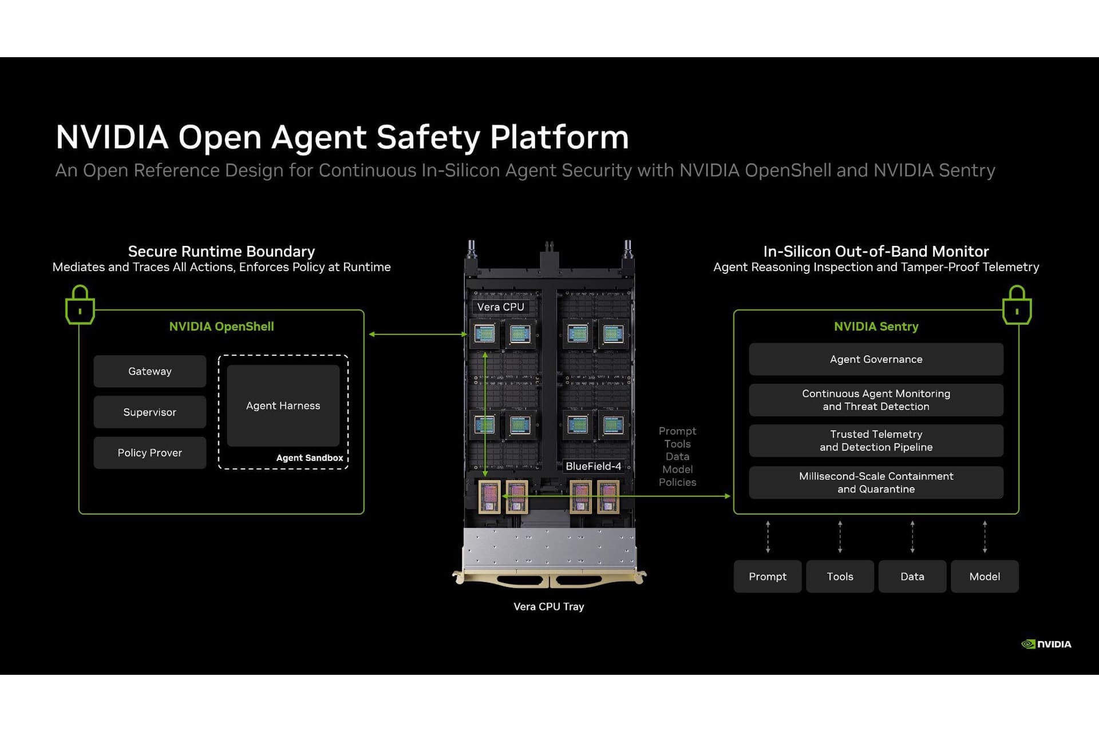1099x732 pixels.
Task: Click the 'Agent Reasoning Inspection' subtitle line
Action: coord(876,267)
